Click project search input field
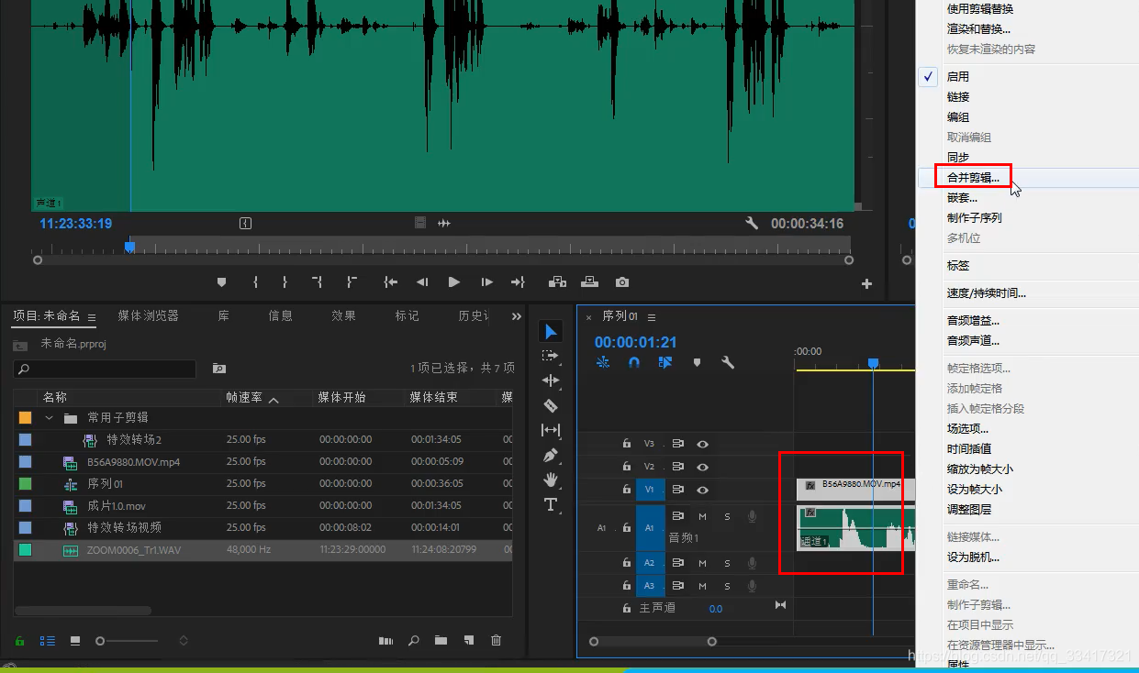 click(105, 369)
